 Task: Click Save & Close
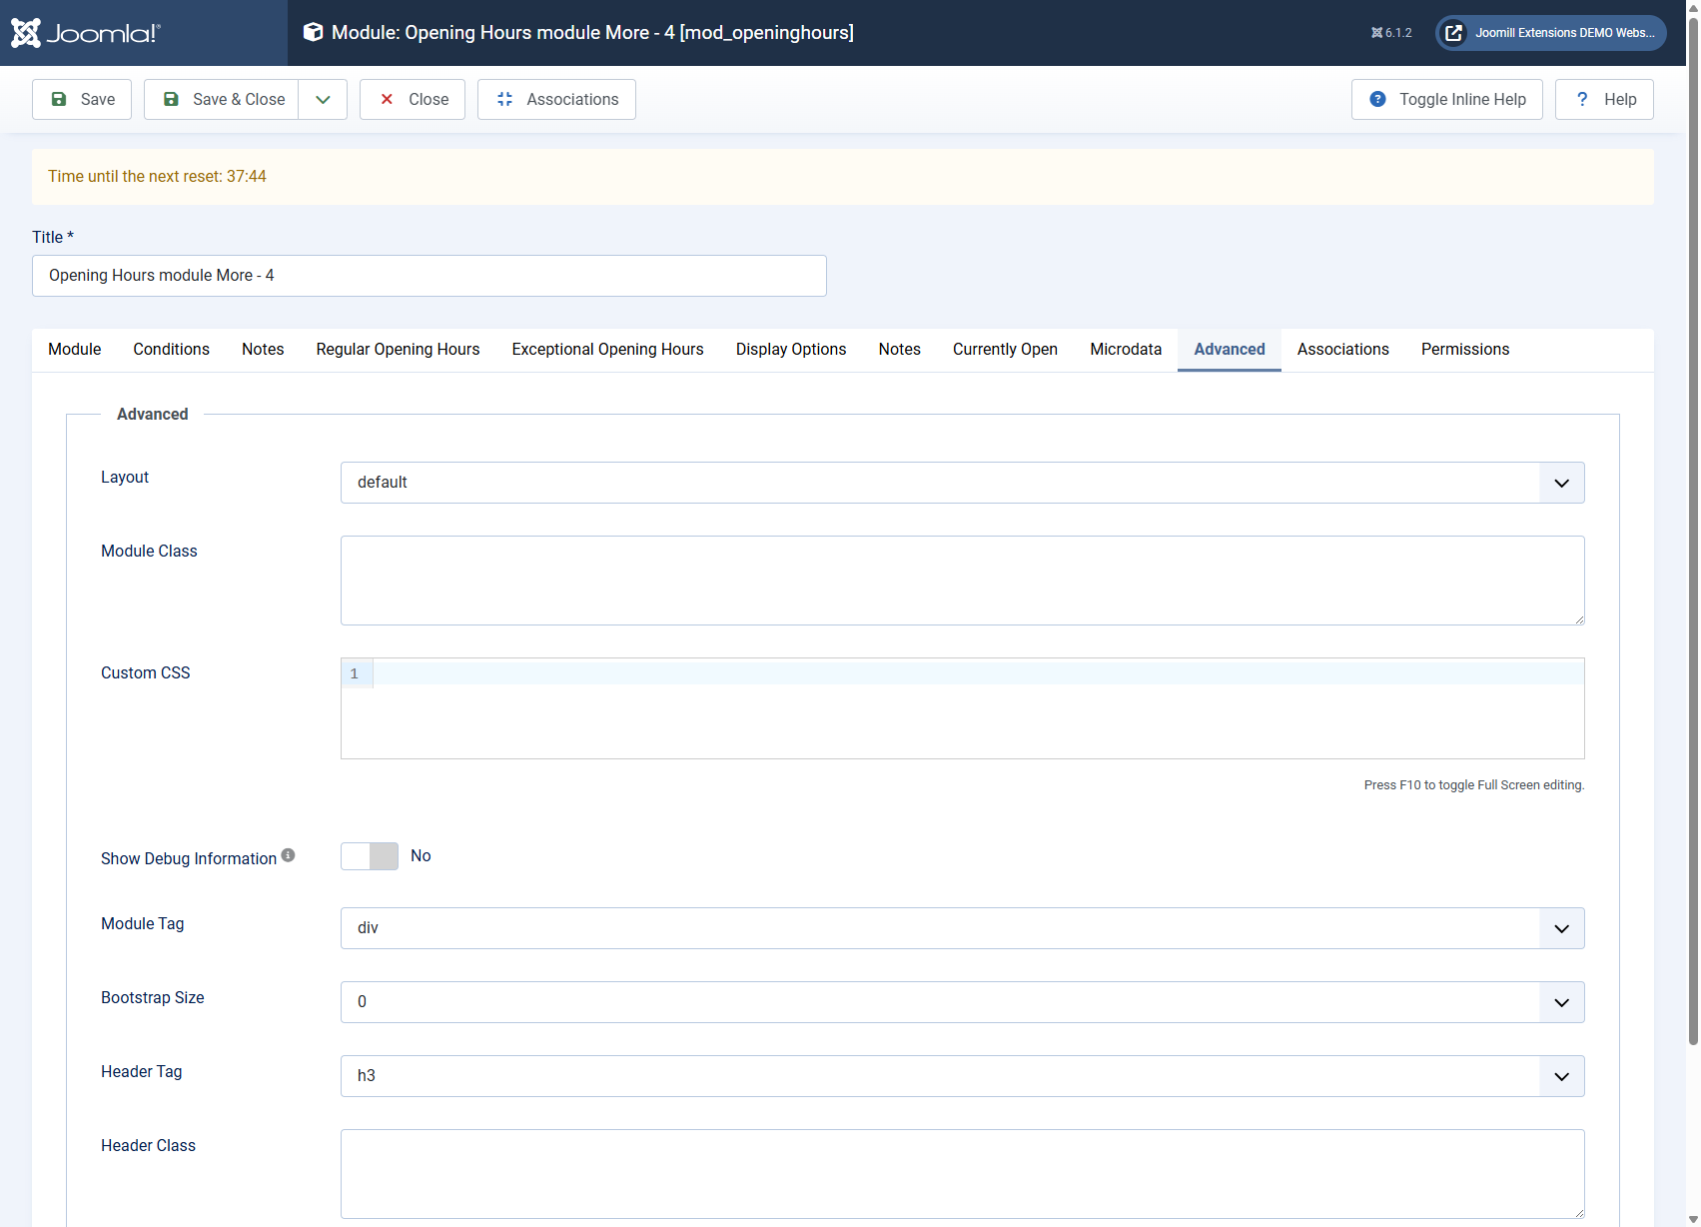(x=222, y=99)
